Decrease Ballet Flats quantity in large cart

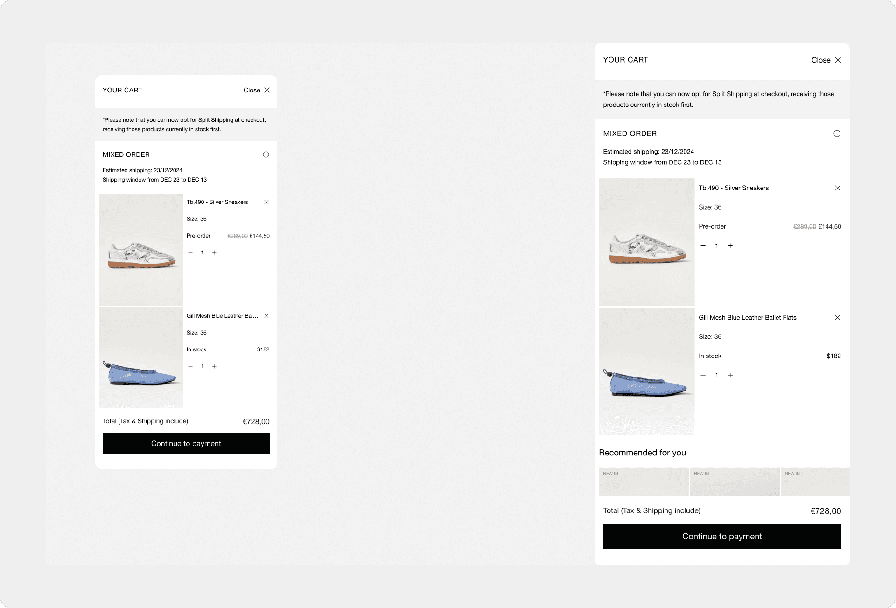pyautogui.click(x=703, y=375)
